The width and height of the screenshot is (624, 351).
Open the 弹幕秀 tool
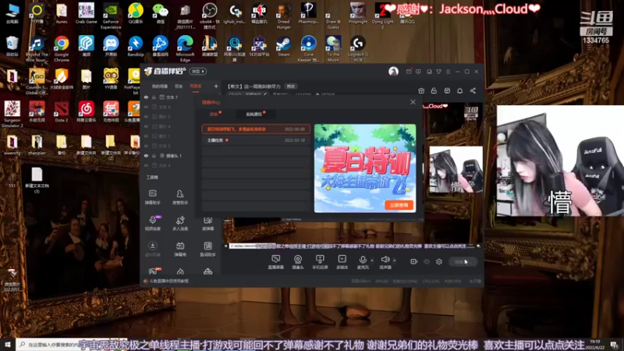(x=180, y=249)
